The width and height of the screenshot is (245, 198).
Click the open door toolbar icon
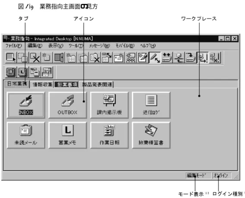pyautogui.click(x=59, y=57)
